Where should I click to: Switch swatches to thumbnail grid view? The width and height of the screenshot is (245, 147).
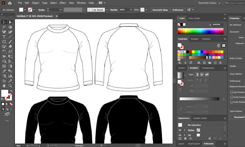[x=224, y=46]
